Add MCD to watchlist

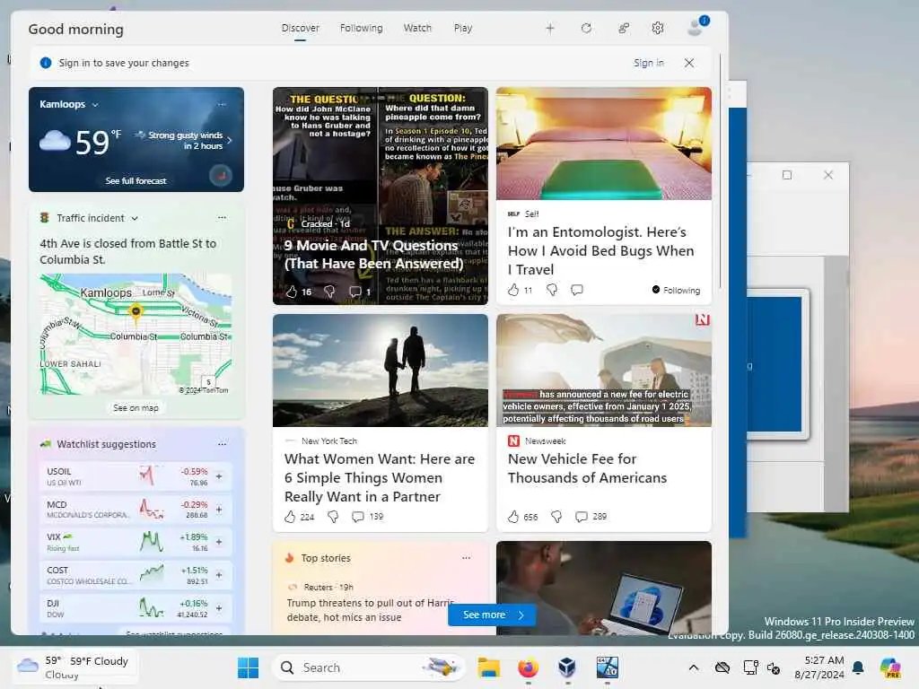pyautogui.click(x=219, y=510)
